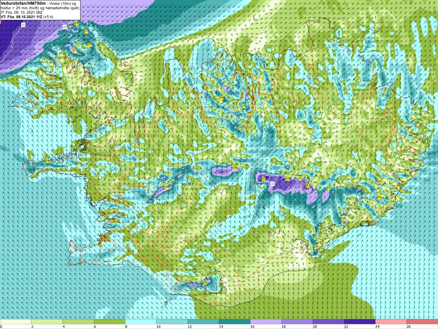Click gust label 25 on the southernmost coastal mountains
The width and height of the screenshot is (438, 329).
point(205,282)
